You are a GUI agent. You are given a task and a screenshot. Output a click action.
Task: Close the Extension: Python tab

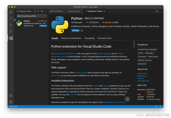click(x=104, y=11)
